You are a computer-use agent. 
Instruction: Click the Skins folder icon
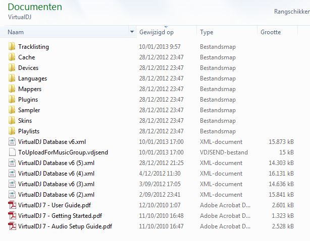coord(12,121)
